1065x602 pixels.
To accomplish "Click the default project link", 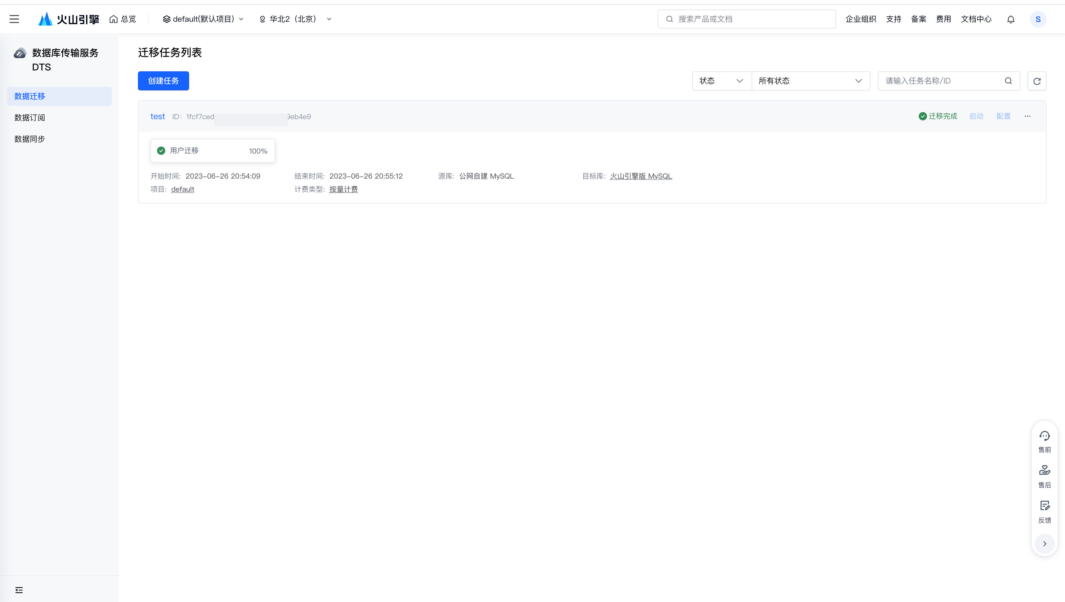I will coord(183,189).
